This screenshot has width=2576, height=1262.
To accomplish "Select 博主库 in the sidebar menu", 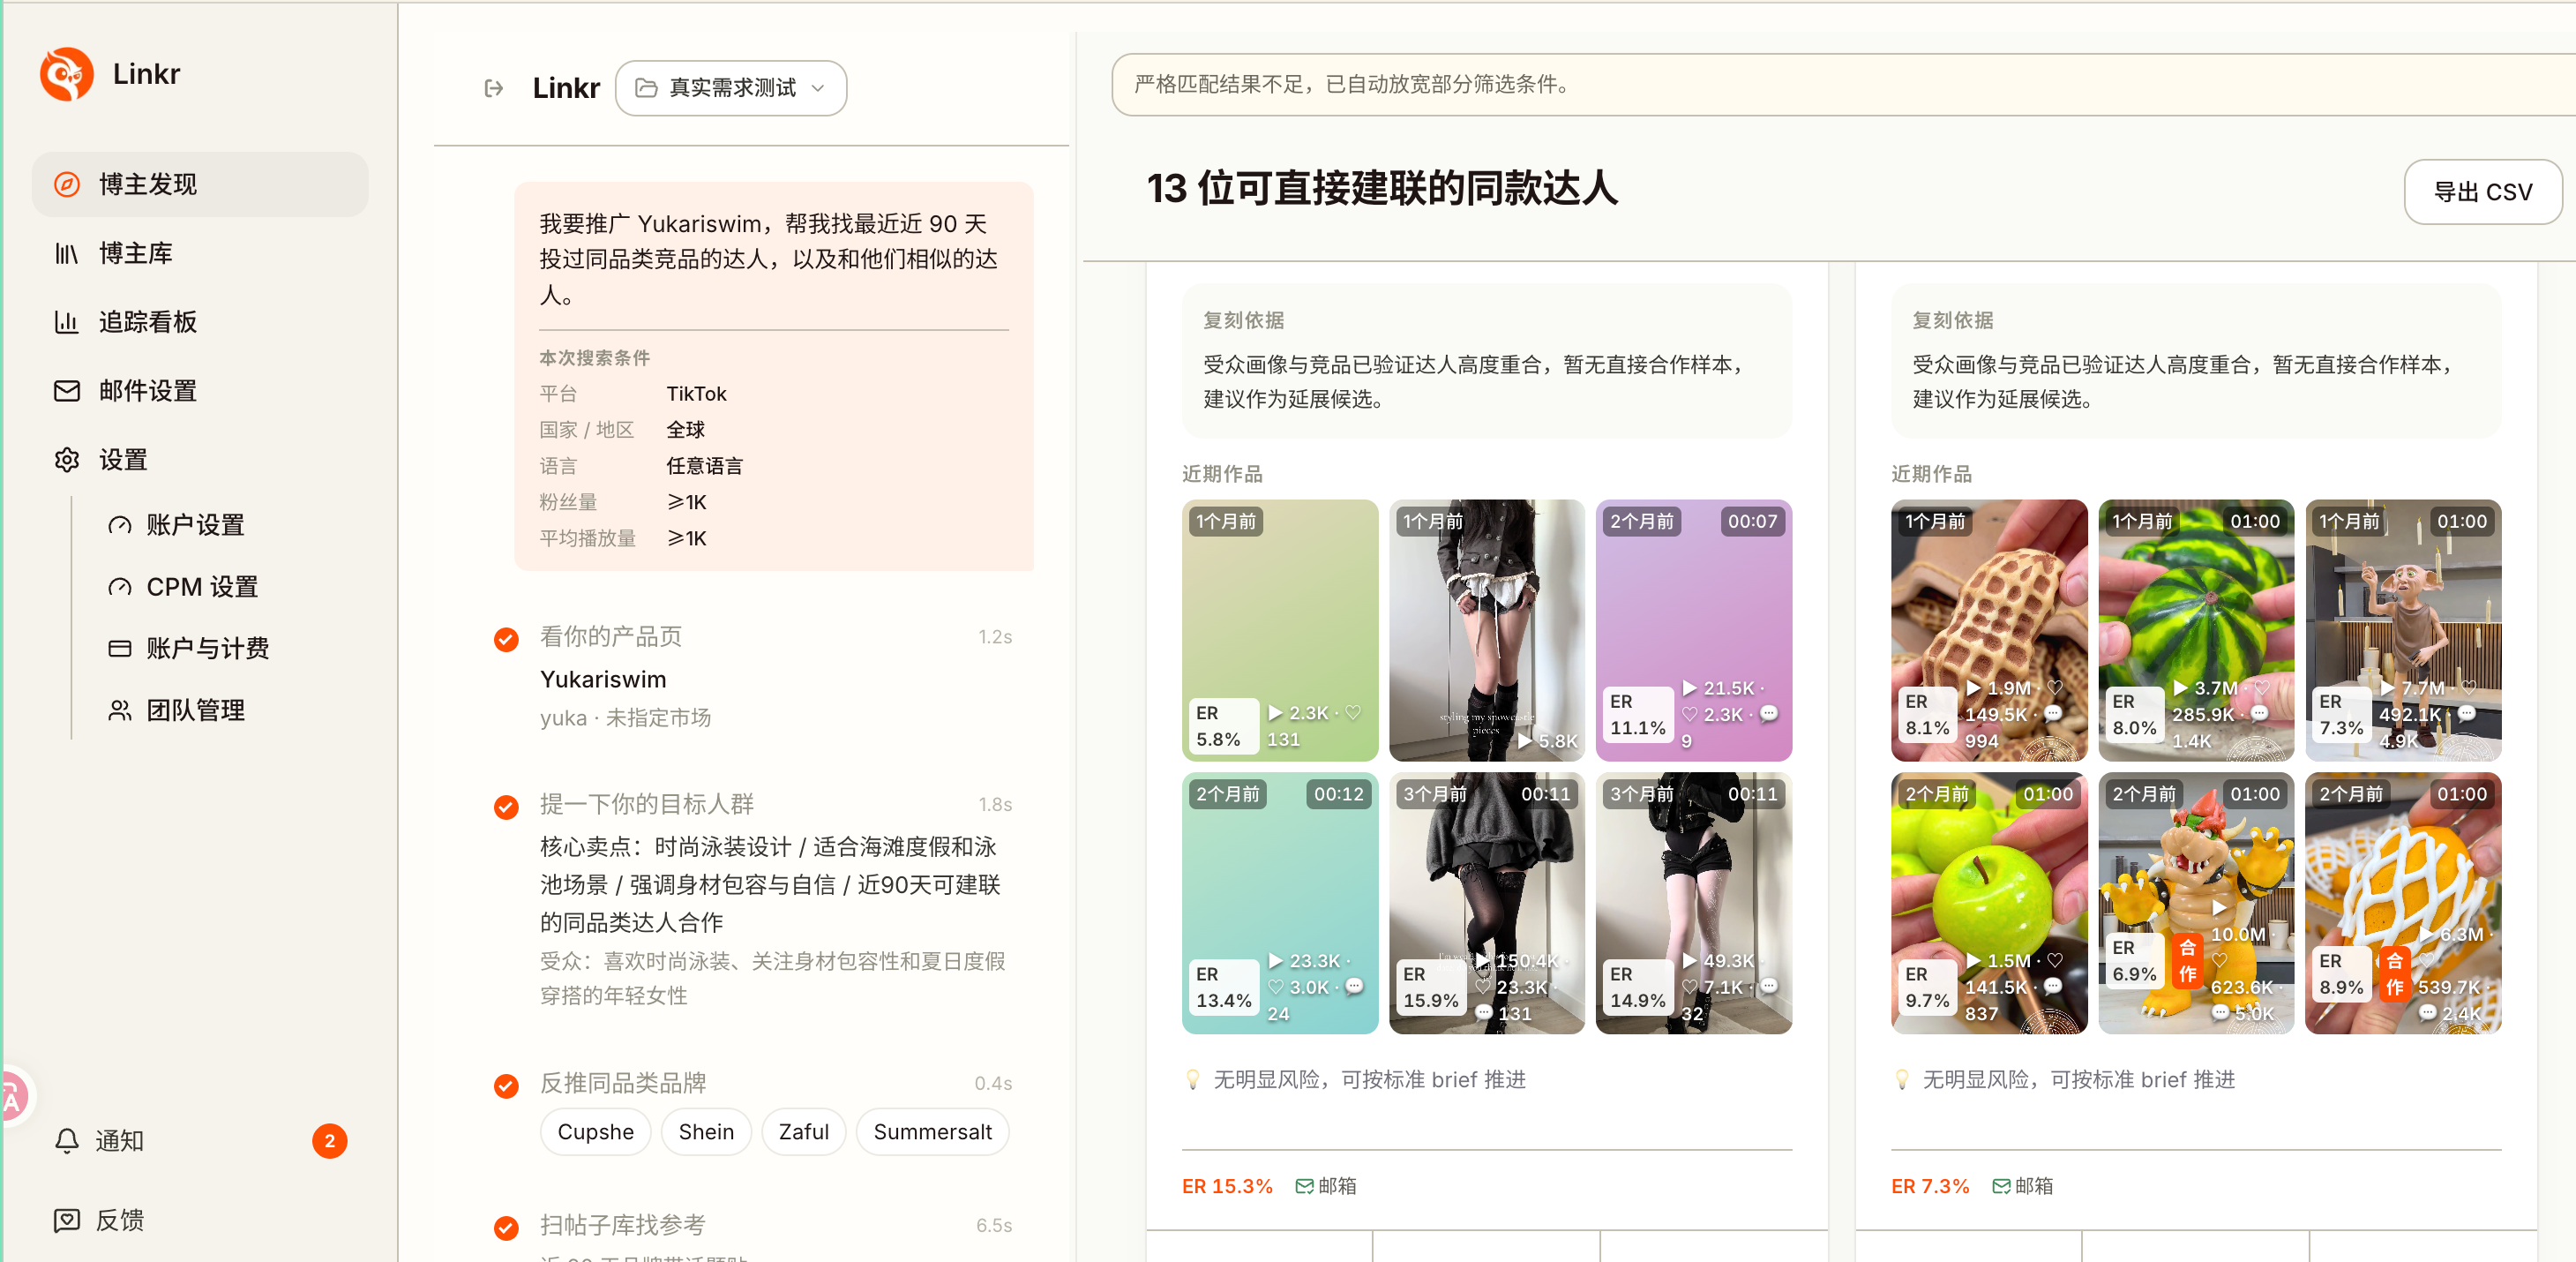I will [x=200, y=253].
